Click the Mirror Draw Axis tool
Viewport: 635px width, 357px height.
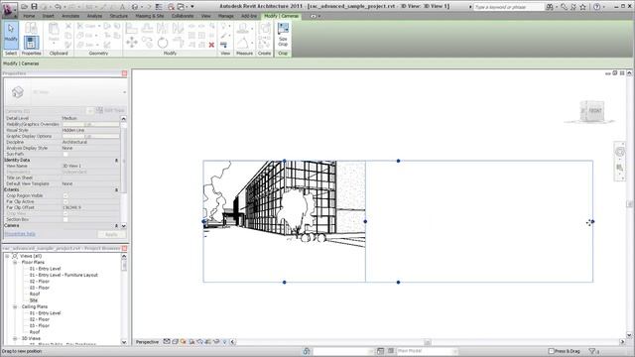178,28
